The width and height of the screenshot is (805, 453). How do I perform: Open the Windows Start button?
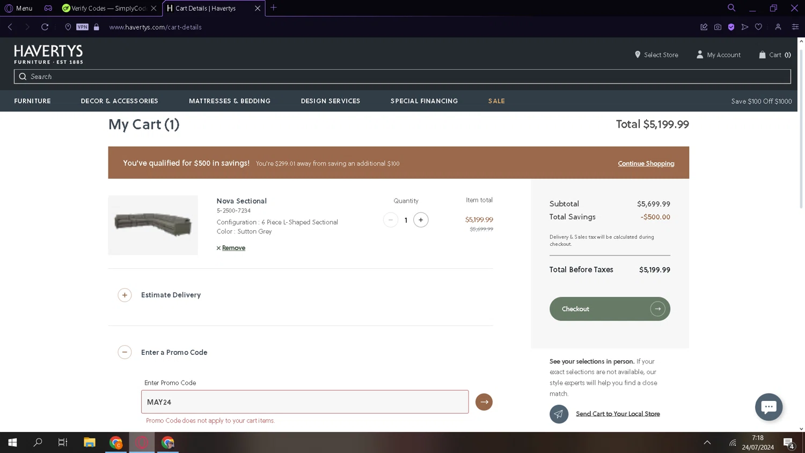point(12,442)
